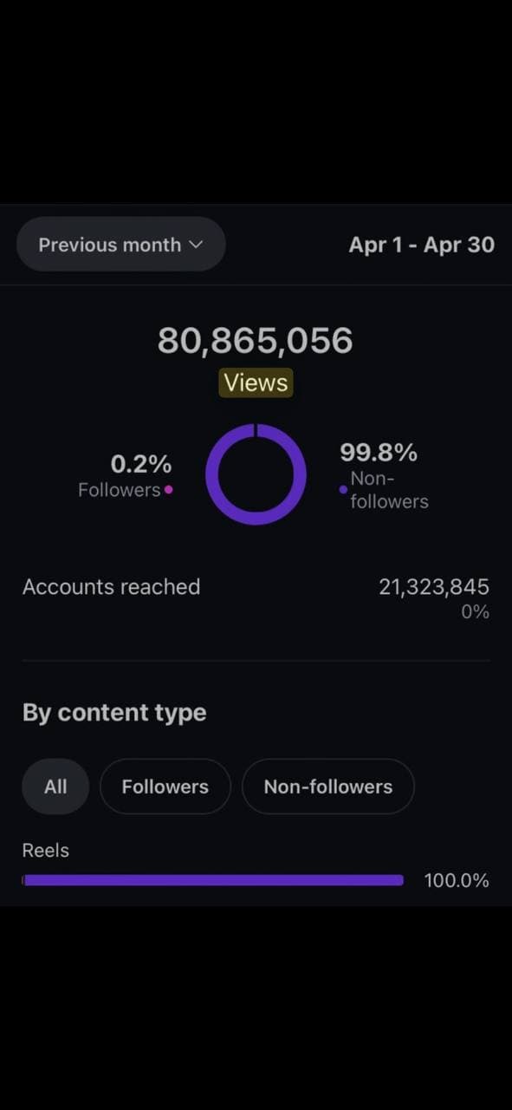Viewport: 512px width, 1110px height.
Task: Tap the purple Non-followers legend dot
Action: pos(343,490)
